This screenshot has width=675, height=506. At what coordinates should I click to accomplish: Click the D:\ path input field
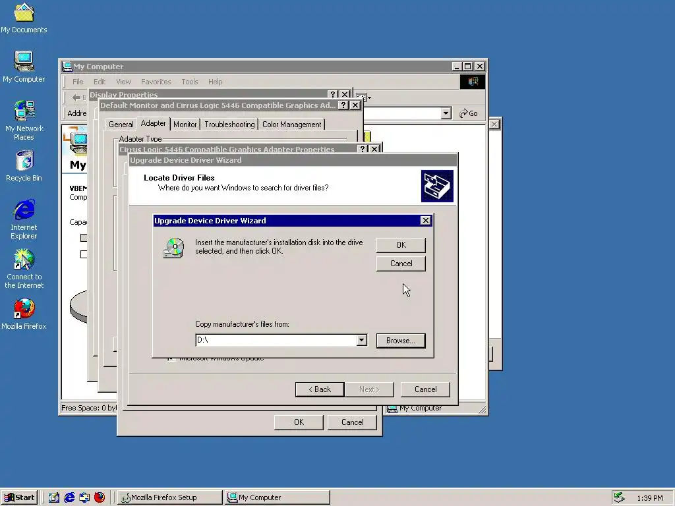pos(276,340)
